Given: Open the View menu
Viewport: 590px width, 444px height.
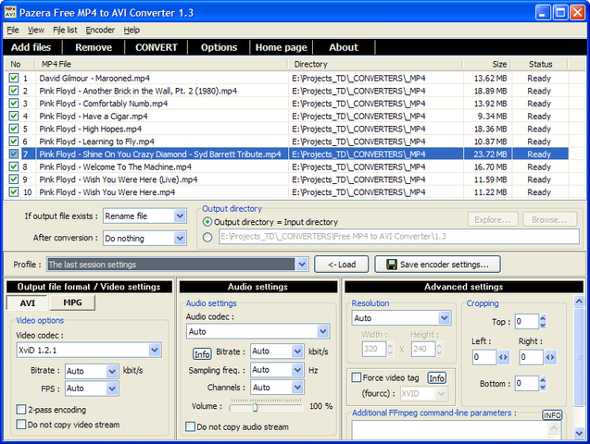Looking at the screenshot, I should [36, 30].
